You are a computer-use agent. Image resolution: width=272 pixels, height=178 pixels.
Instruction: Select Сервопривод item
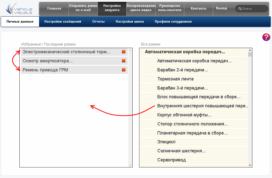click(194, 160)
